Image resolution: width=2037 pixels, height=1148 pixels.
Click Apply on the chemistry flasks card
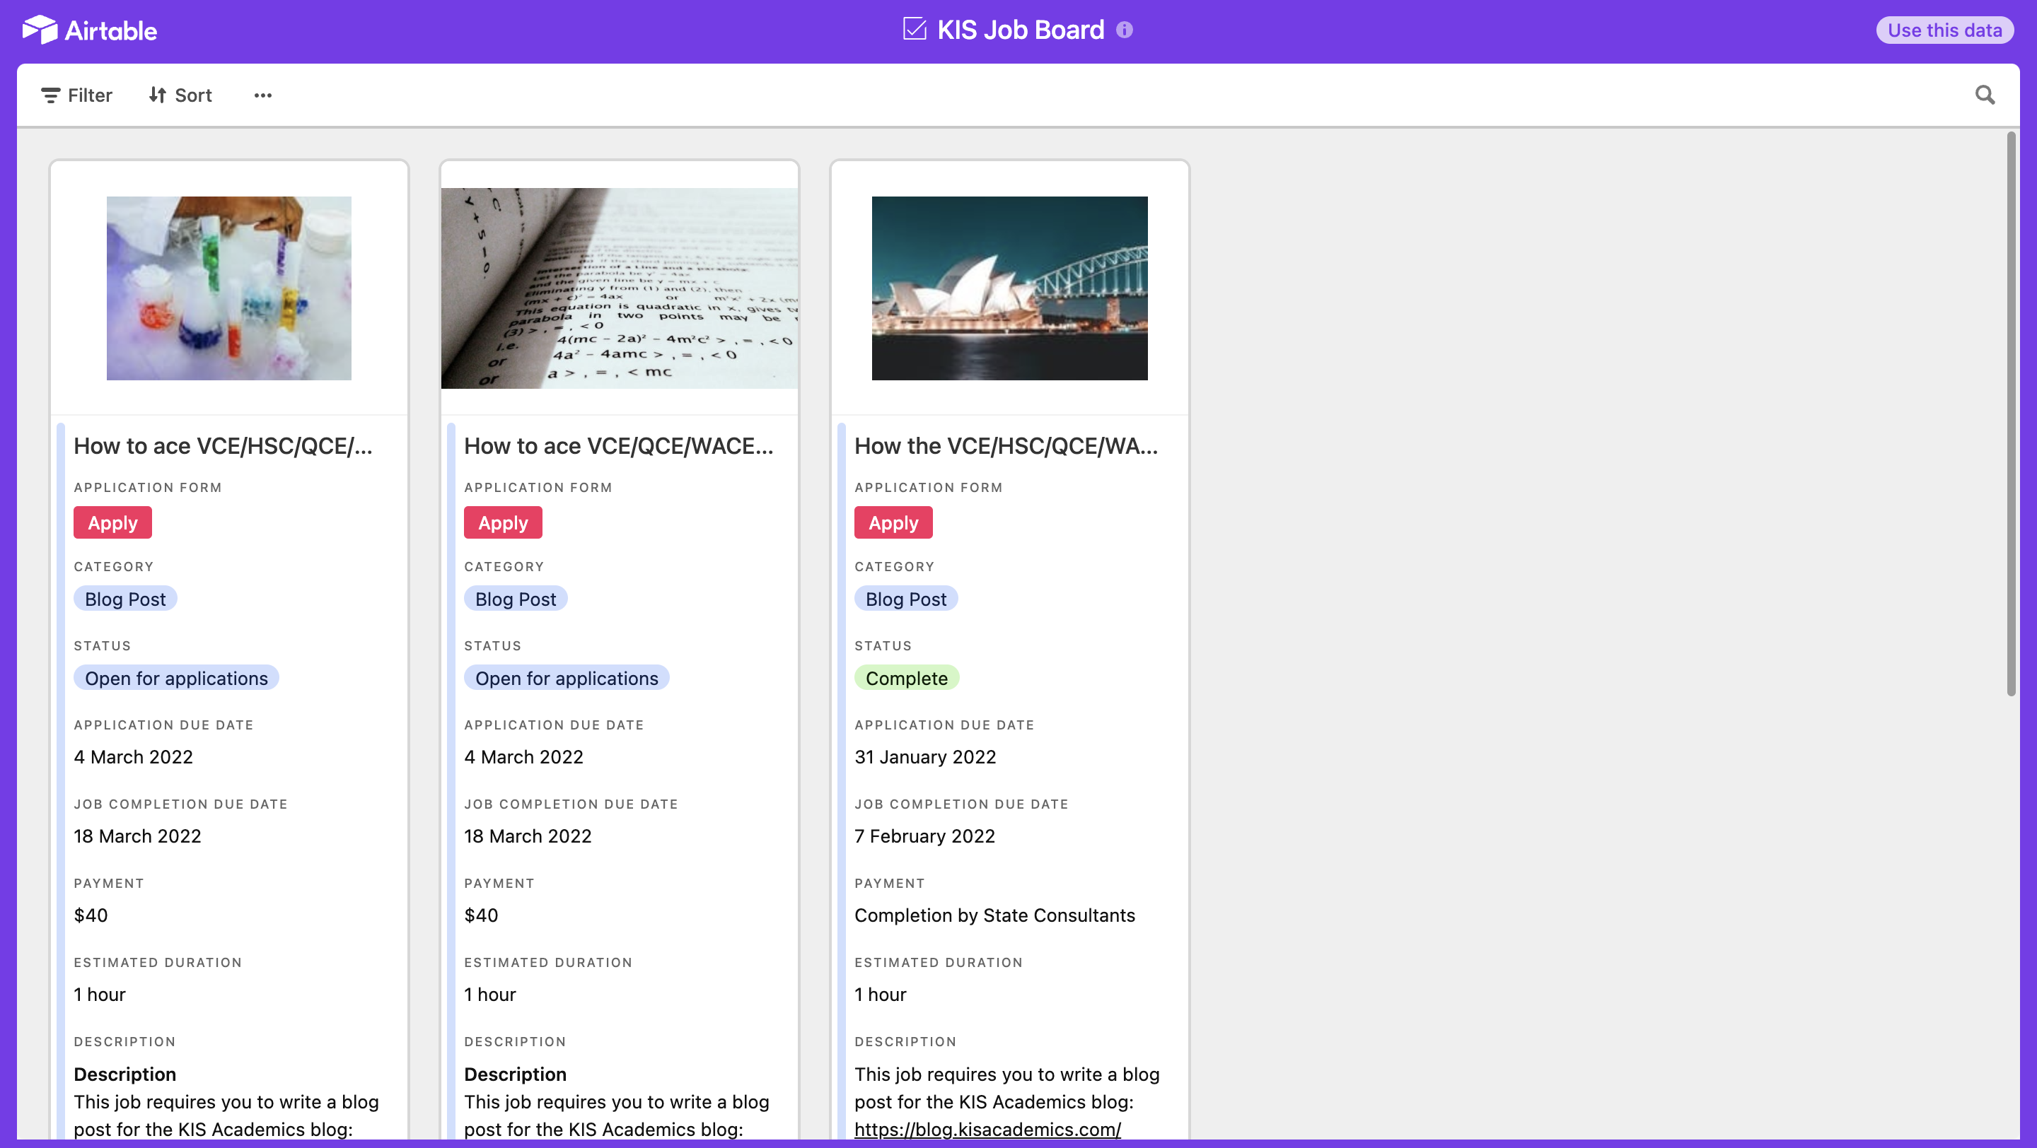pyautogui.click(x=112, y=522)
